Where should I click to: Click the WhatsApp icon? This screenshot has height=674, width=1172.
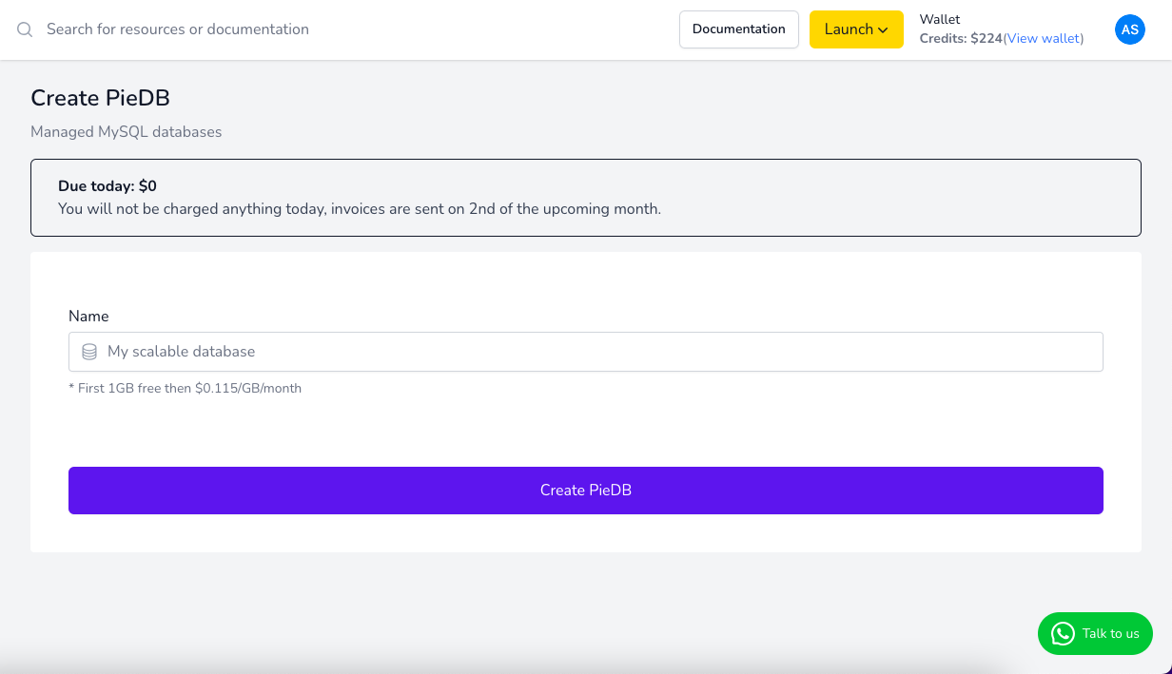tap(1063, 634)
